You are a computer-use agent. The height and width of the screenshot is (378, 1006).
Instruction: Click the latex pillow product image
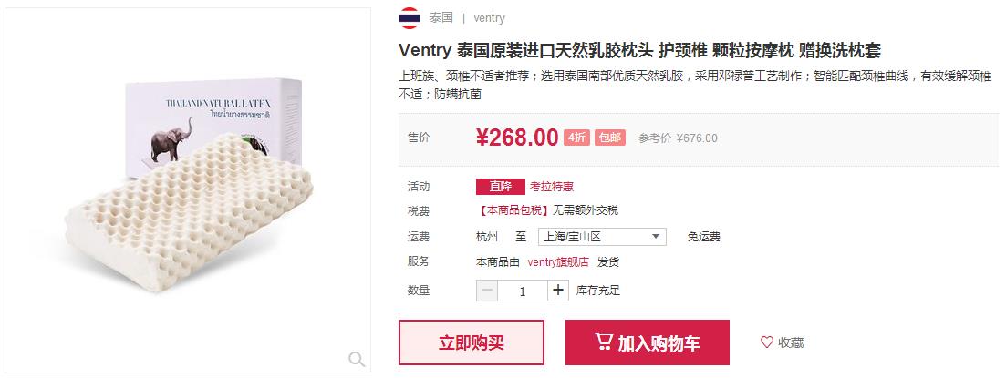[x=189, y=190]
